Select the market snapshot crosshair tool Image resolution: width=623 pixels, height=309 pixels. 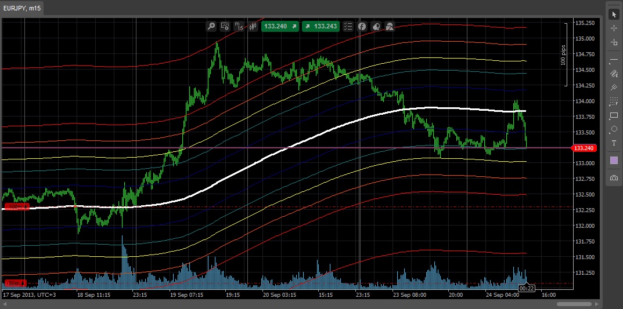point(614,42)
